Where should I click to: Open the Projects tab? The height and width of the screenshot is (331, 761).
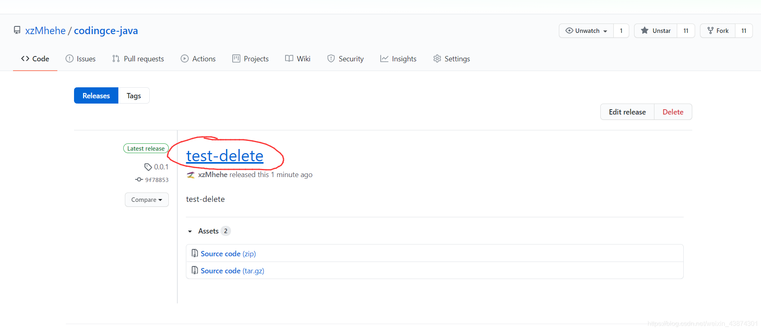coord(251,59)
